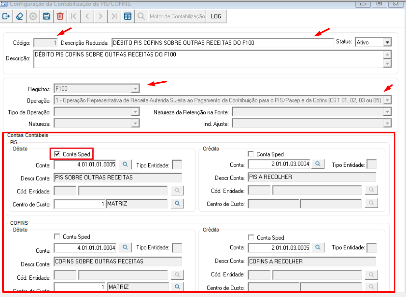Click Motor de Contabilização button
The image size is (406, 297).
click(177, 16)
